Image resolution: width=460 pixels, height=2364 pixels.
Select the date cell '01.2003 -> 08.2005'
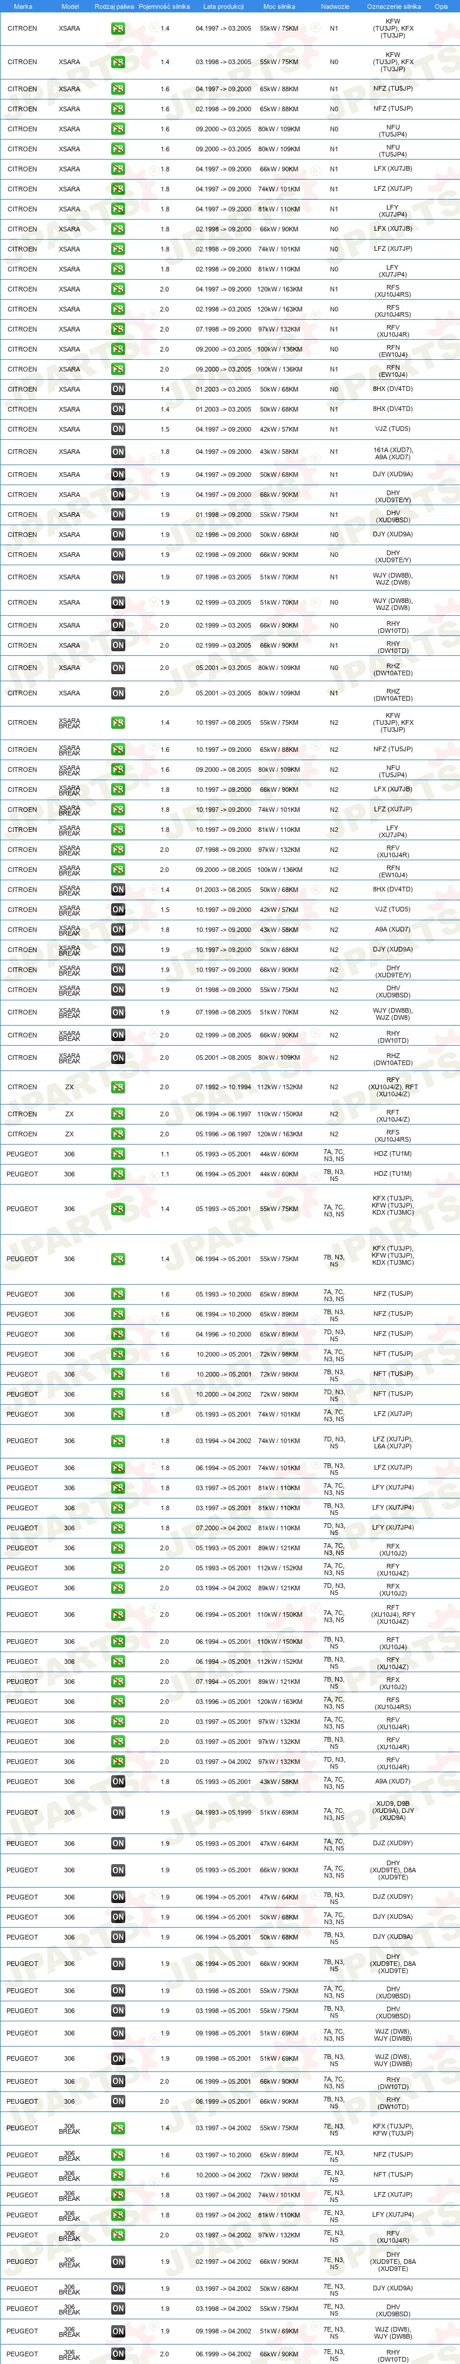click(224, 889)
